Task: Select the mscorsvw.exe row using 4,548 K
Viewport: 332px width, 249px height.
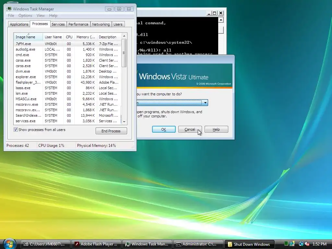Action: (x=67, y=104)
